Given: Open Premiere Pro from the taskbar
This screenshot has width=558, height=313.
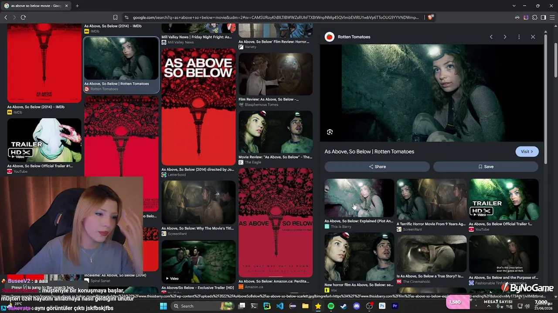Looking at the screenshot, I should click(395, 306).
